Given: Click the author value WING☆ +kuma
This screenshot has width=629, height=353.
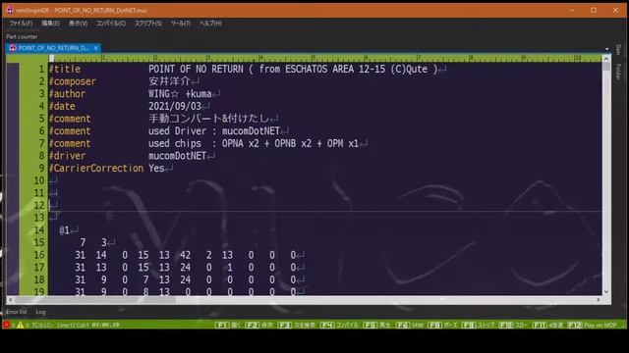Looking at the screenshot, I should pyautogui.click(x=180, y=94).
